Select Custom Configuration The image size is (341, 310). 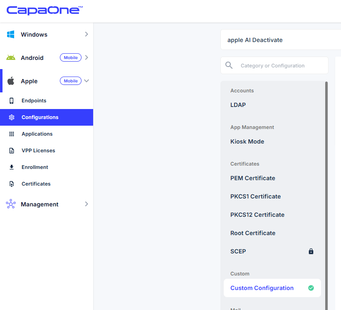coord(272,288)
